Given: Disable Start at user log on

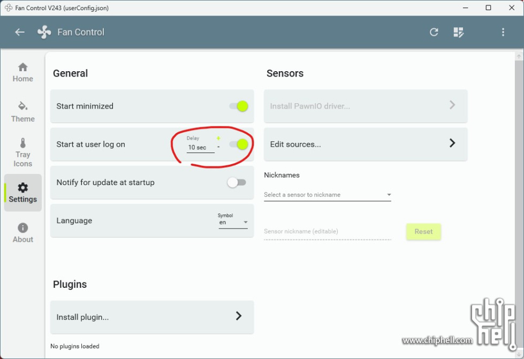Looking at the screenshot, I should tap(238, 144).
